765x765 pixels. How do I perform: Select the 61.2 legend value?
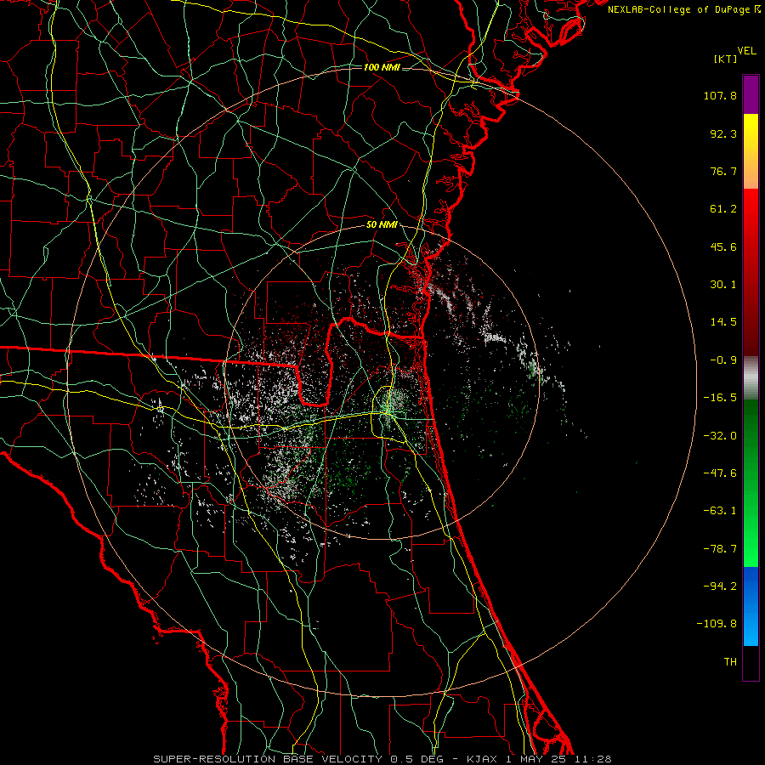click(x=723, y=209)
